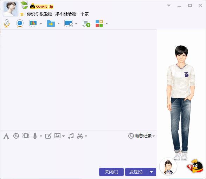Click the 关闭(C) close button
This screenshot has height=179, width=206.
[x=111, y=172]
